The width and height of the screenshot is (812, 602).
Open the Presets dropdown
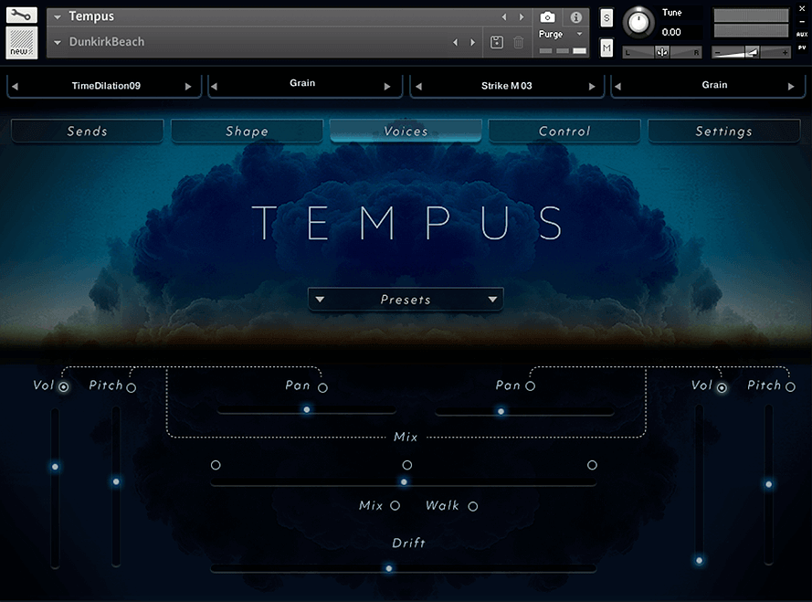(406, 300)
